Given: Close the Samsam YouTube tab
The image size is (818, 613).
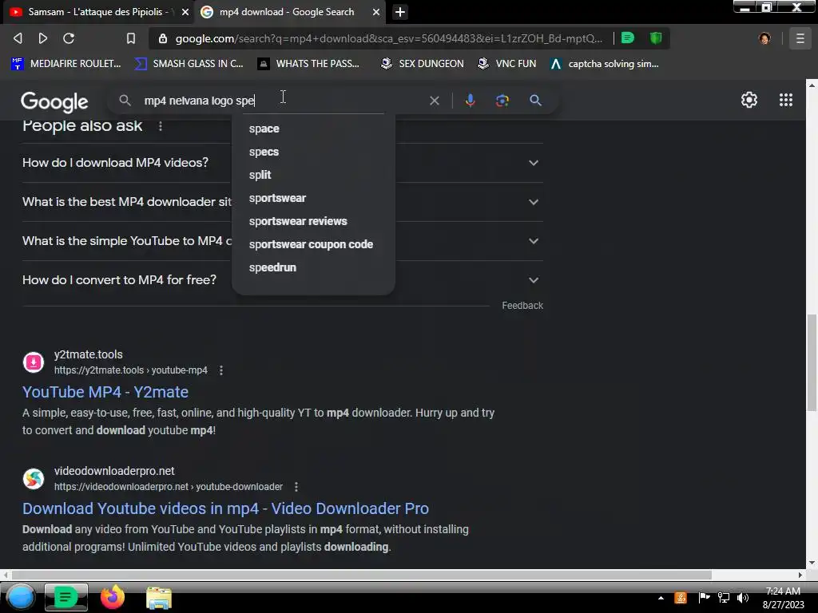Looking at the screenshot, I should 185,12.
